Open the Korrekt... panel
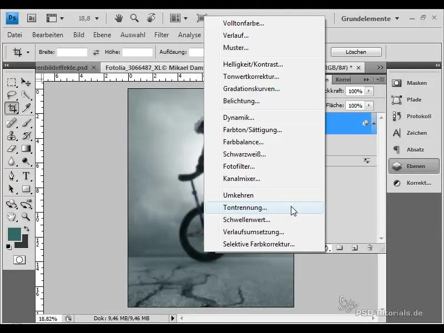The height and width of the screenshot is (333, 444). click(413, 183)
